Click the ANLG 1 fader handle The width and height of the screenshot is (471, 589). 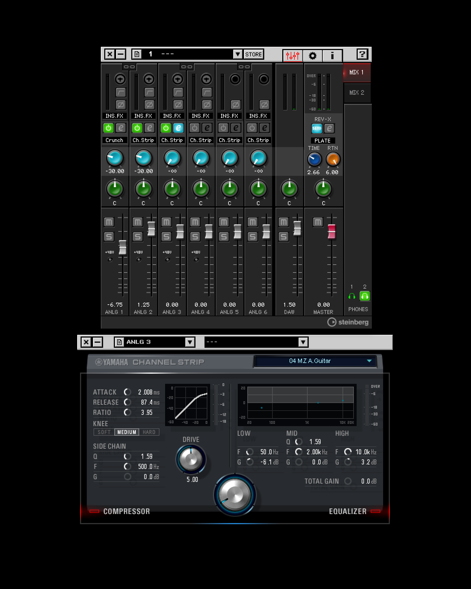coord(123,247)
